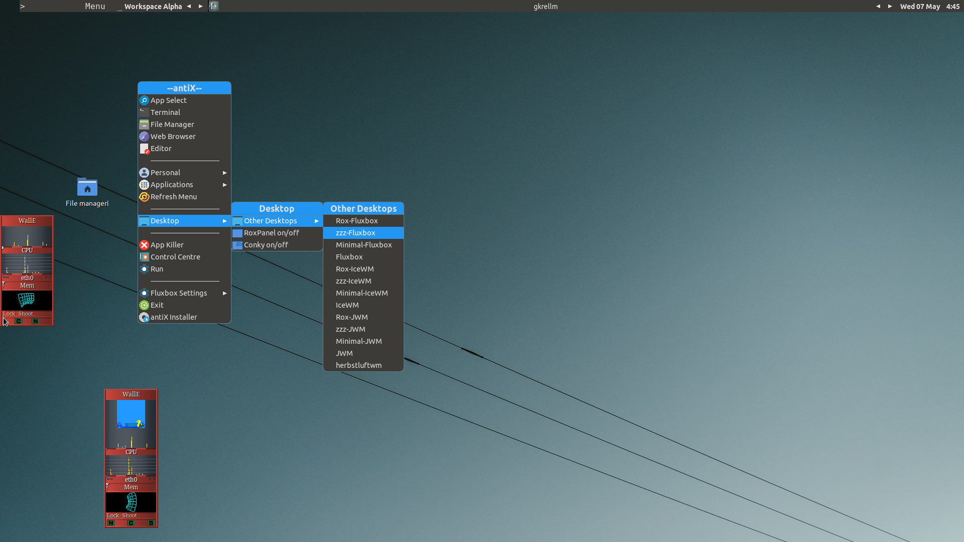Switch to next workspace using the right arrow

pos(201,6)
